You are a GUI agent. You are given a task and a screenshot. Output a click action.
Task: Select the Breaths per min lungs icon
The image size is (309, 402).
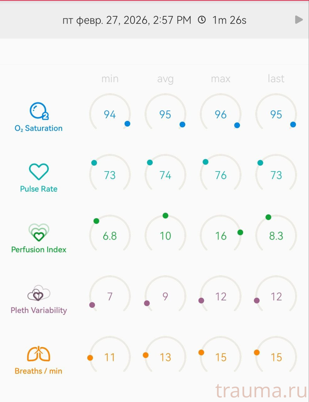pyautogui.click(x=39, y=354)
